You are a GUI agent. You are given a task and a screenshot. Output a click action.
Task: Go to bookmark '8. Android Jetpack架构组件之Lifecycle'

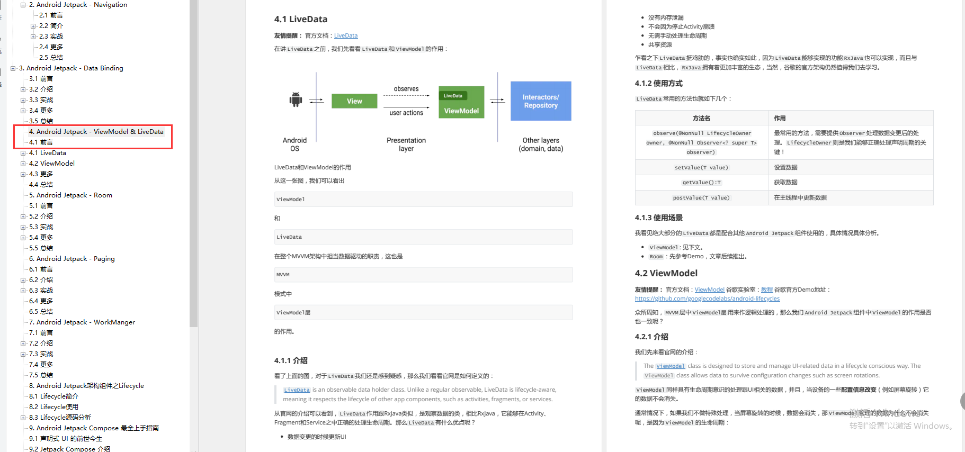(86, 386)
